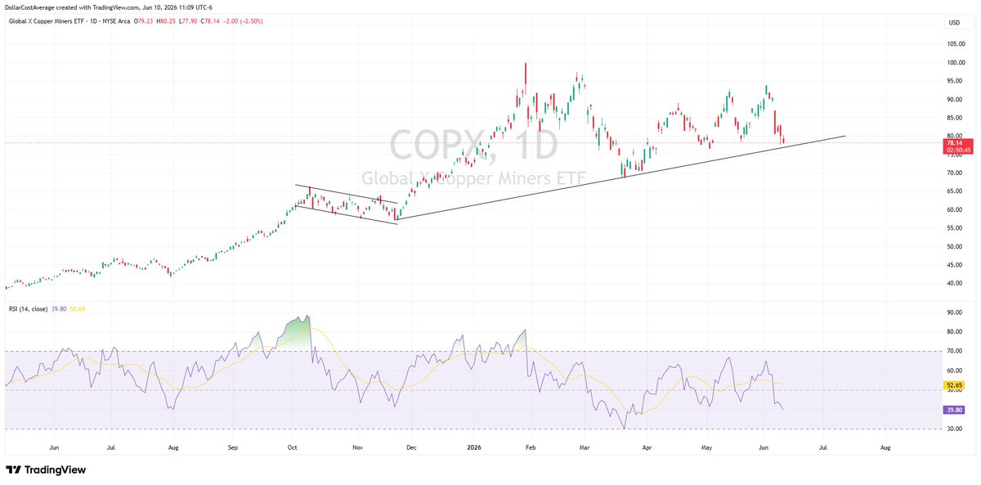The height and width of the screenshot is (485, 981).
Task: Click the 60.00 price axis label
Action: [x=955, y=209]
